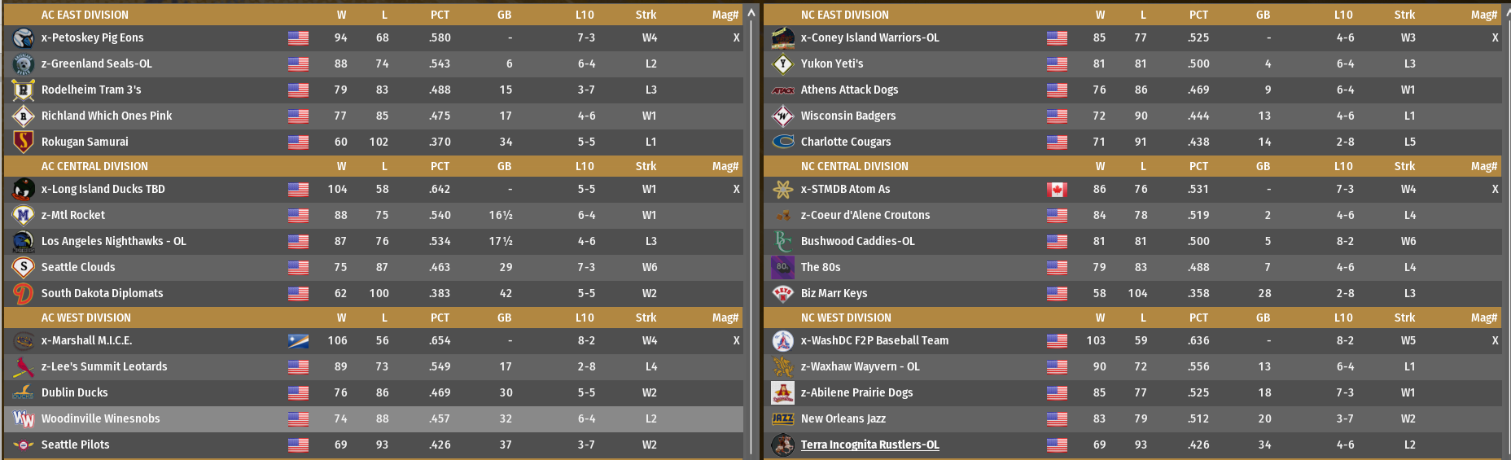Sort NC East Division by GB column
The height and width of the screenshot is (460, 1511).
(x=1263, y=15)
